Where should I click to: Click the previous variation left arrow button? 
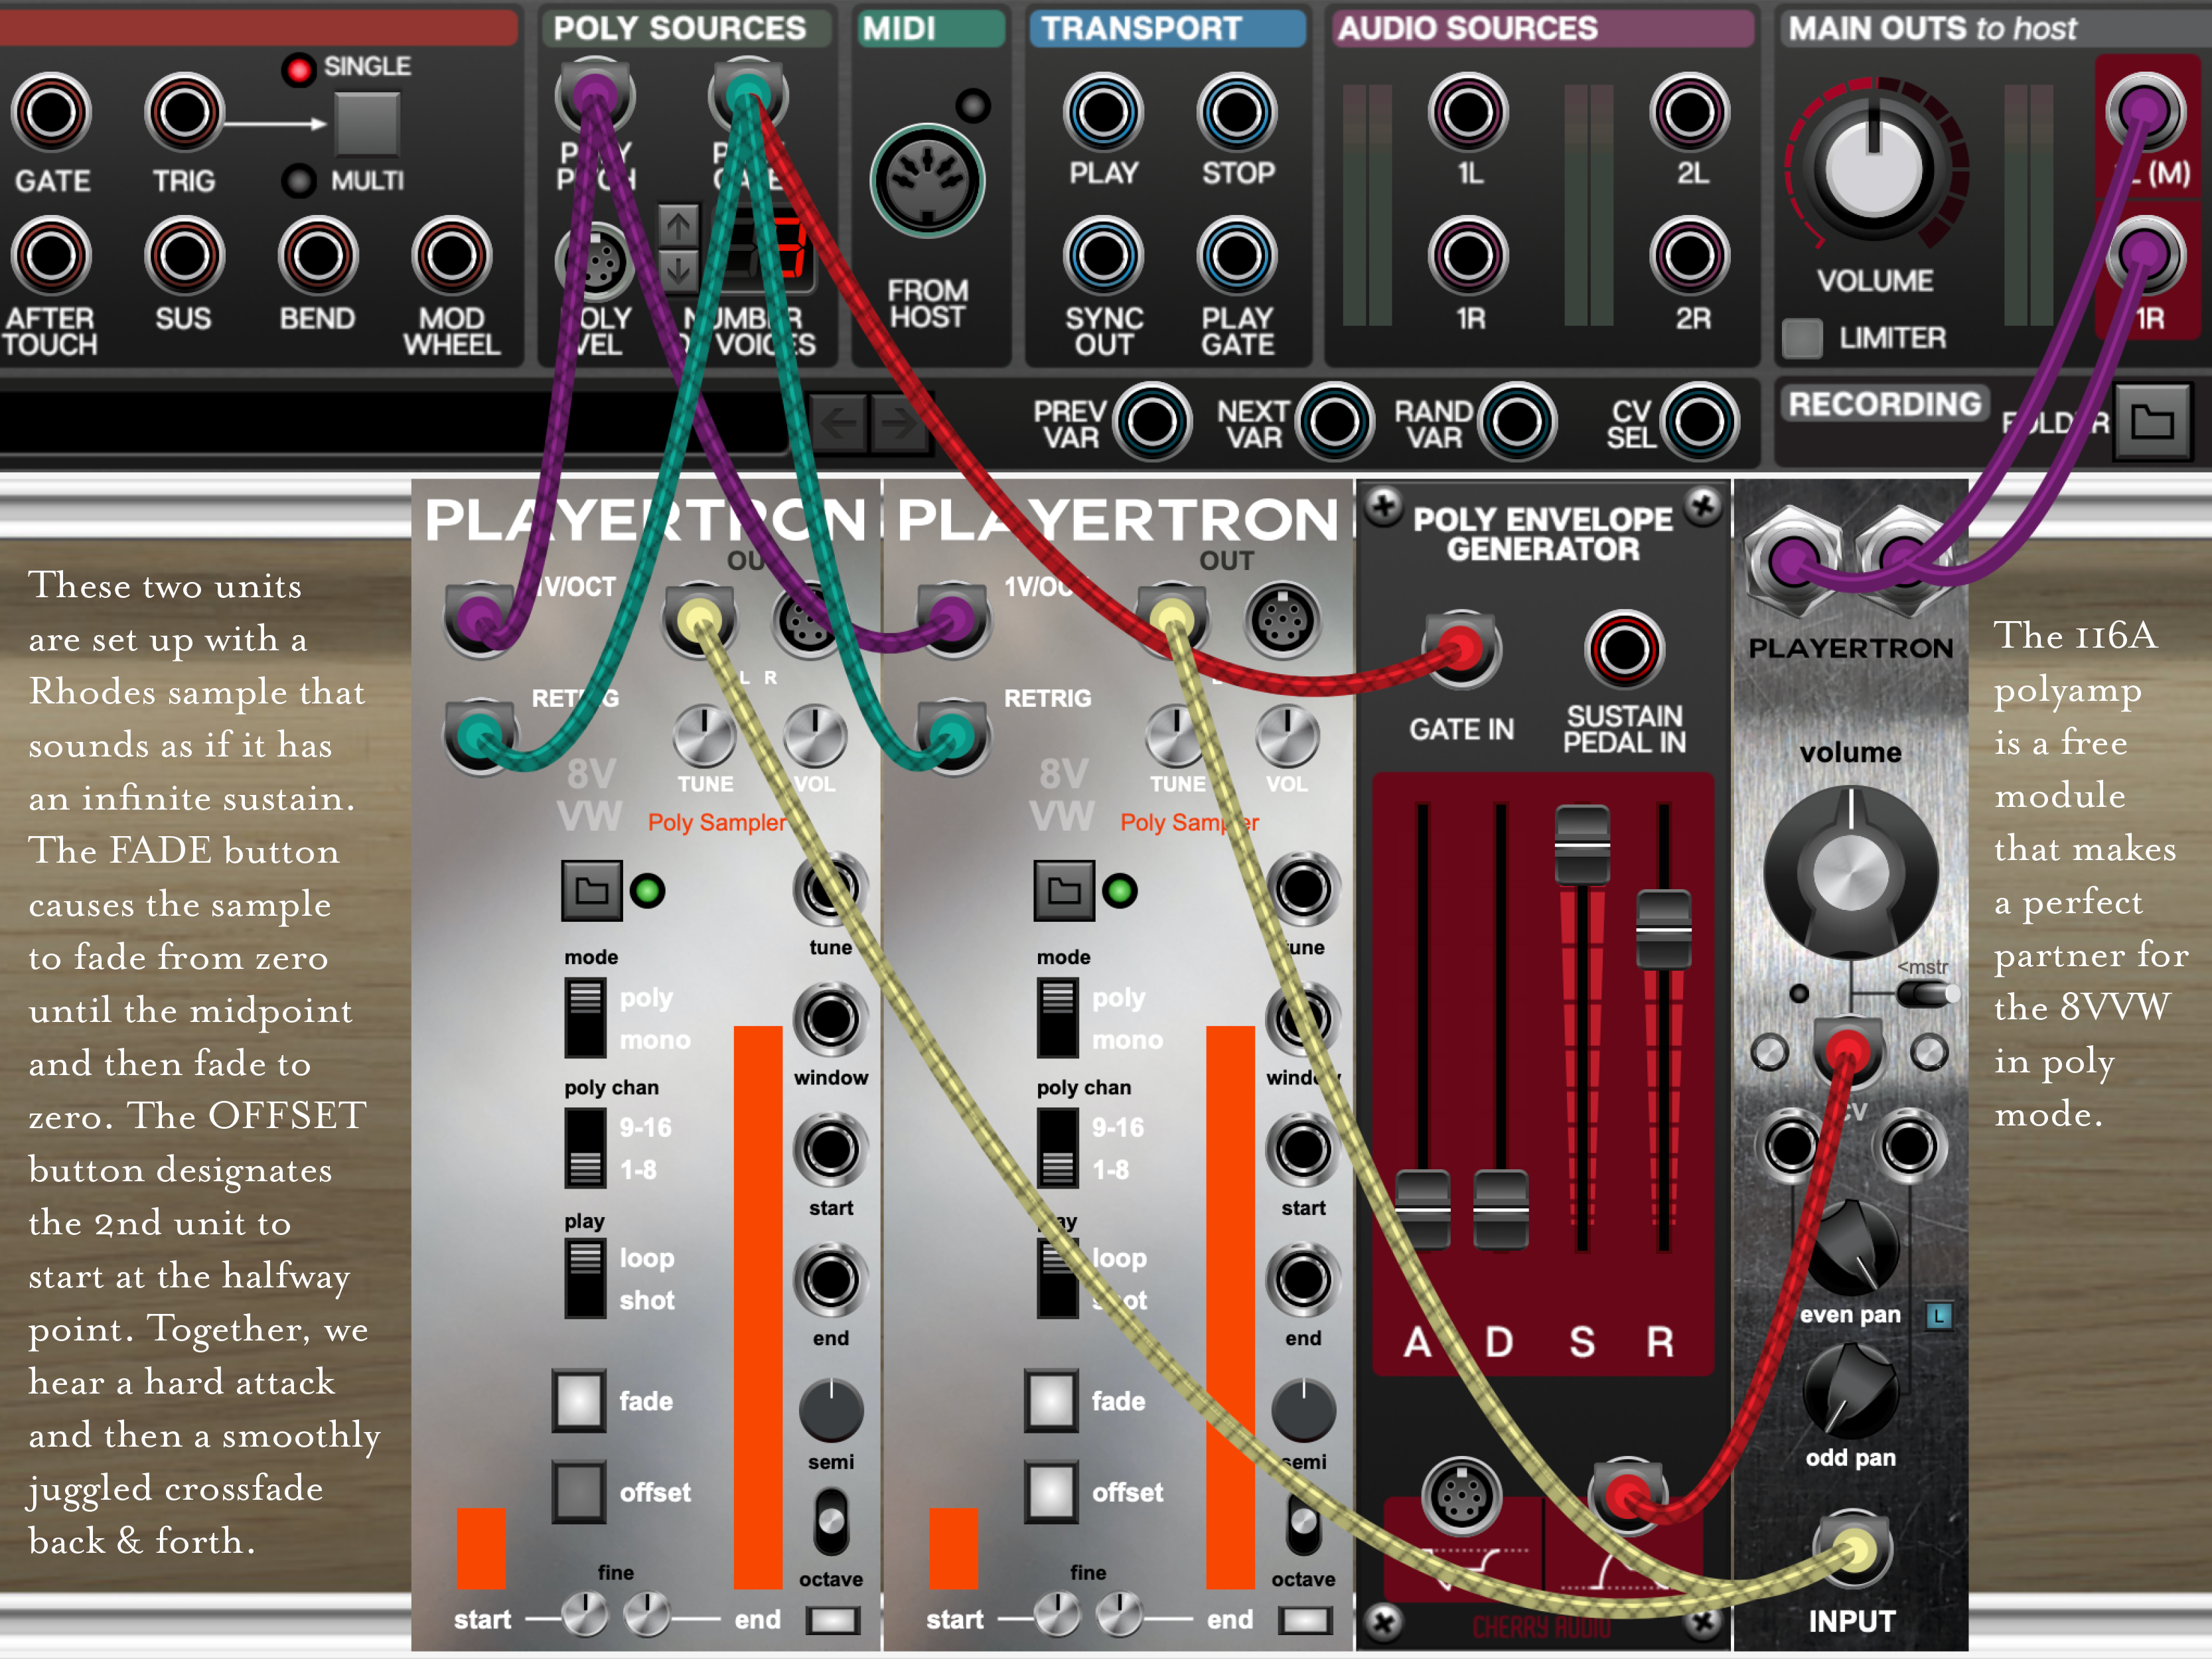(838, 424)
